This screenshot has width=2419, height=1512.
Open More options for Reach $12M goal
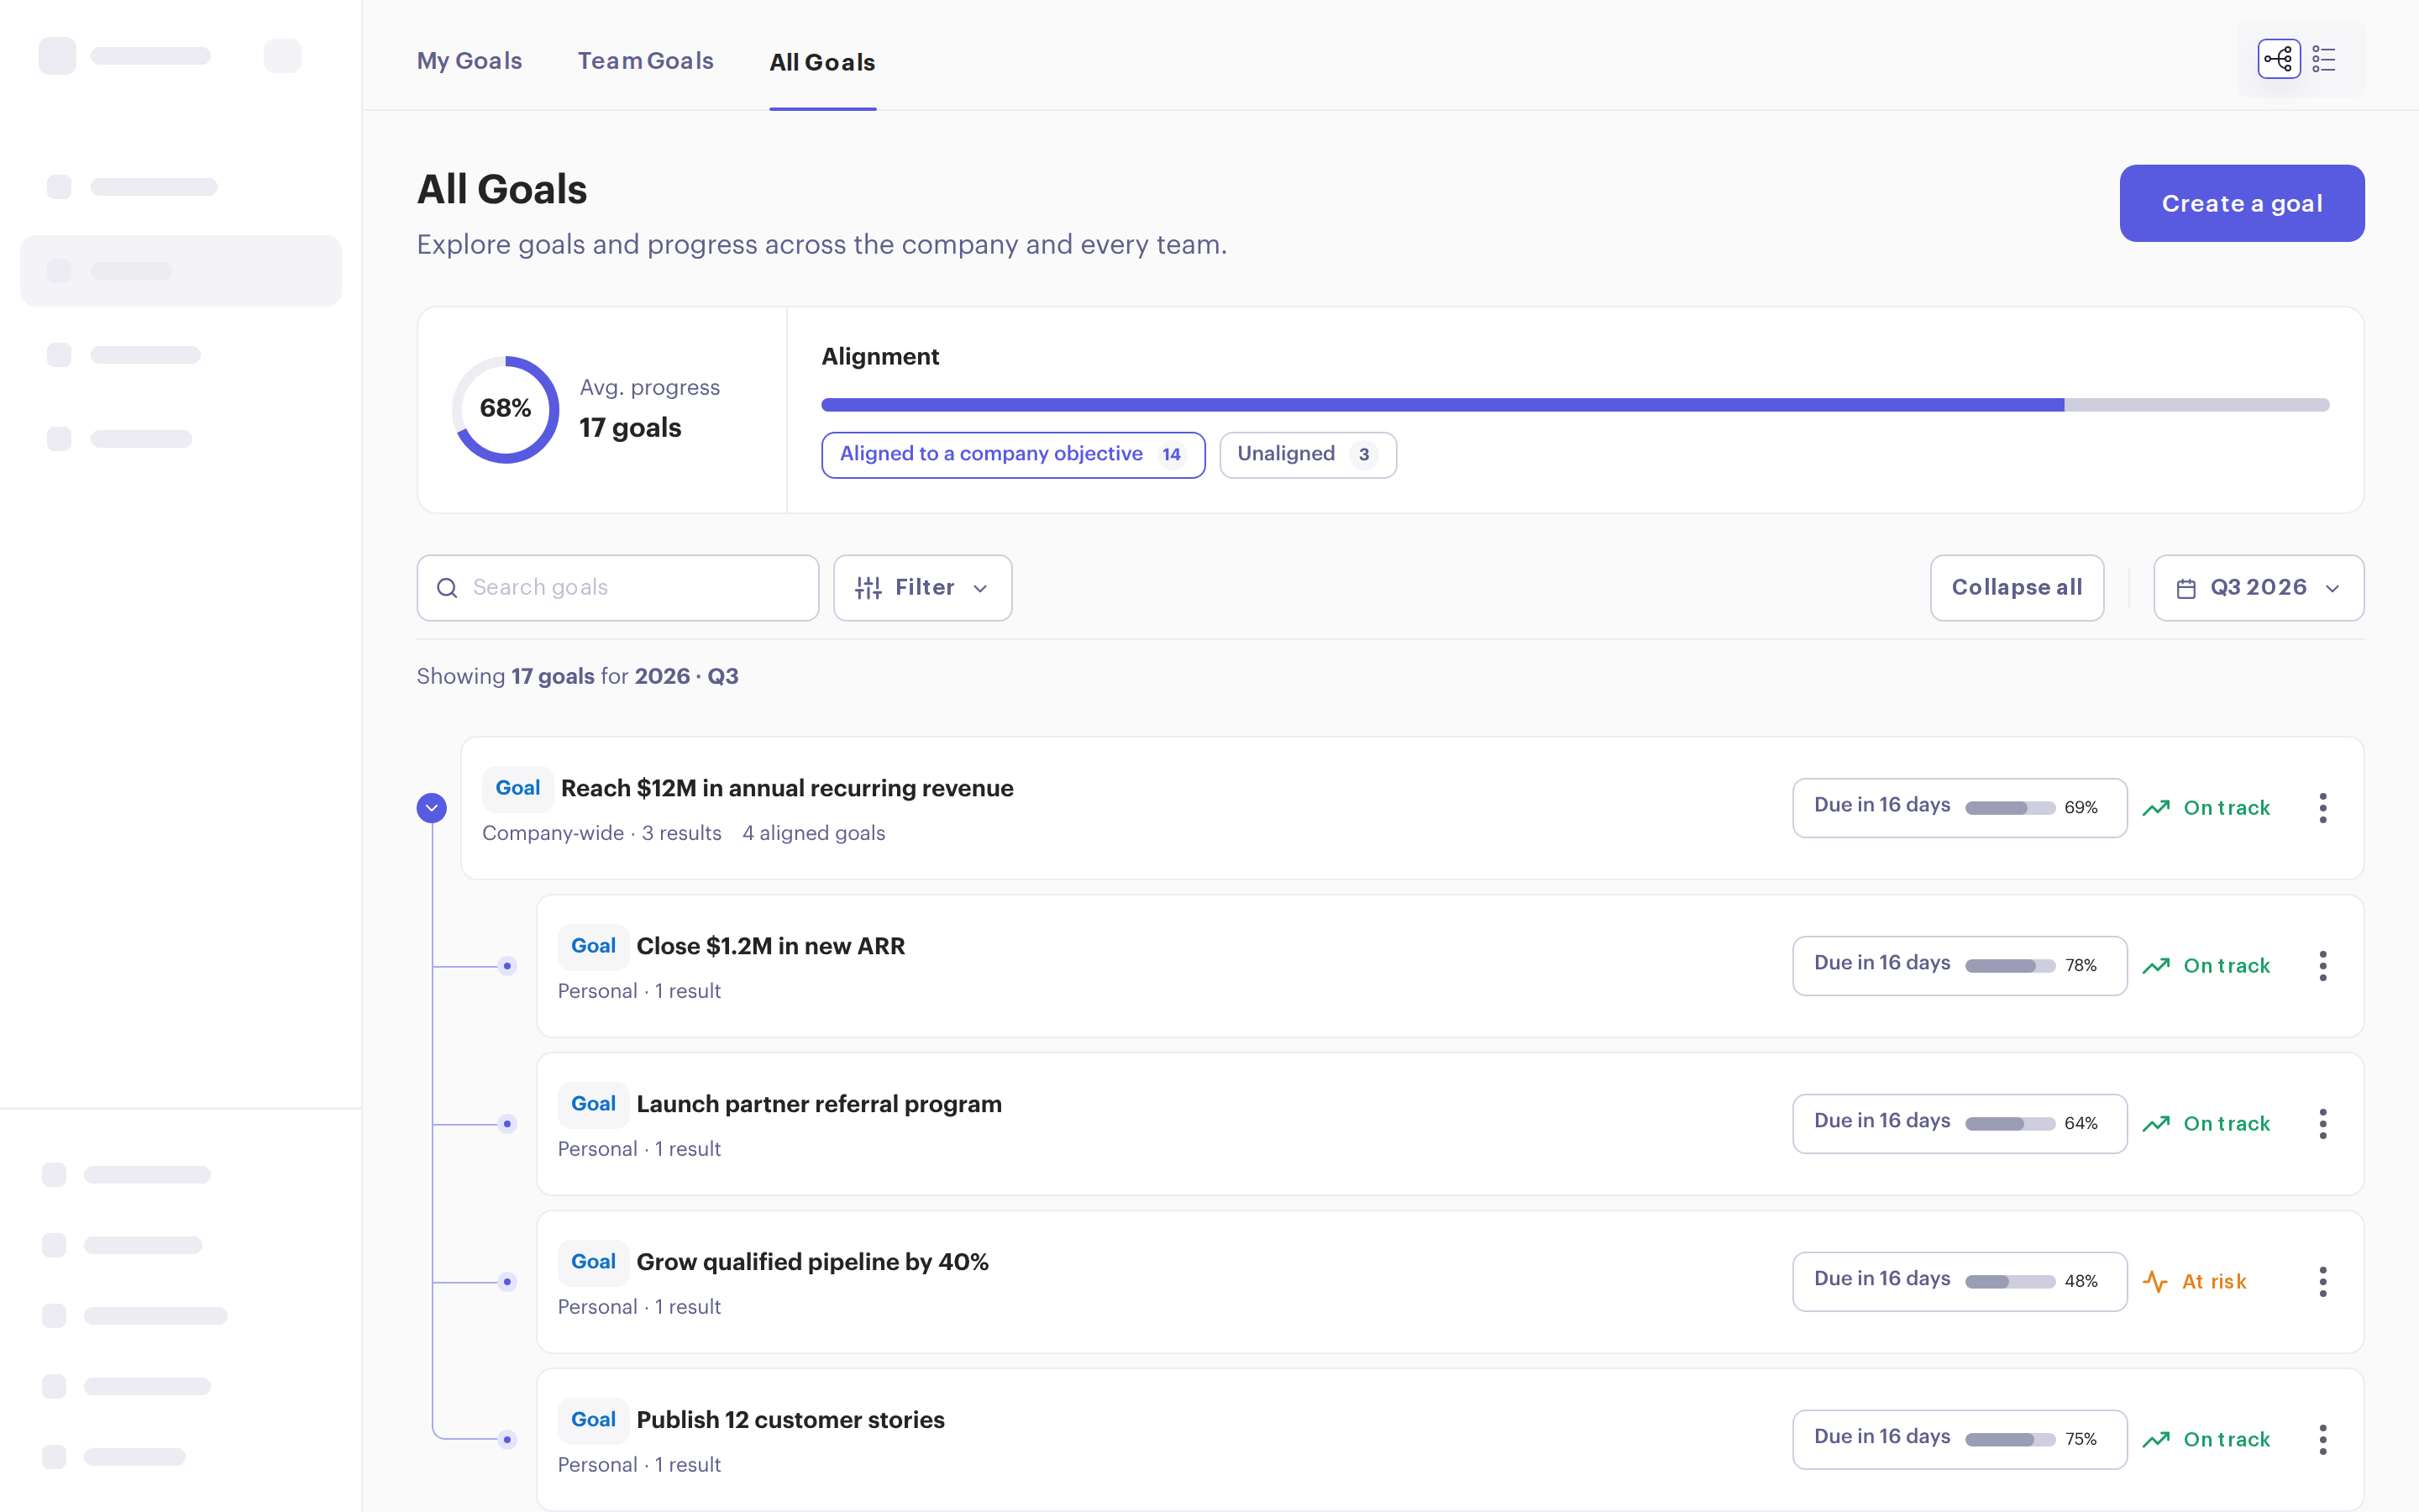[2322, 808]
